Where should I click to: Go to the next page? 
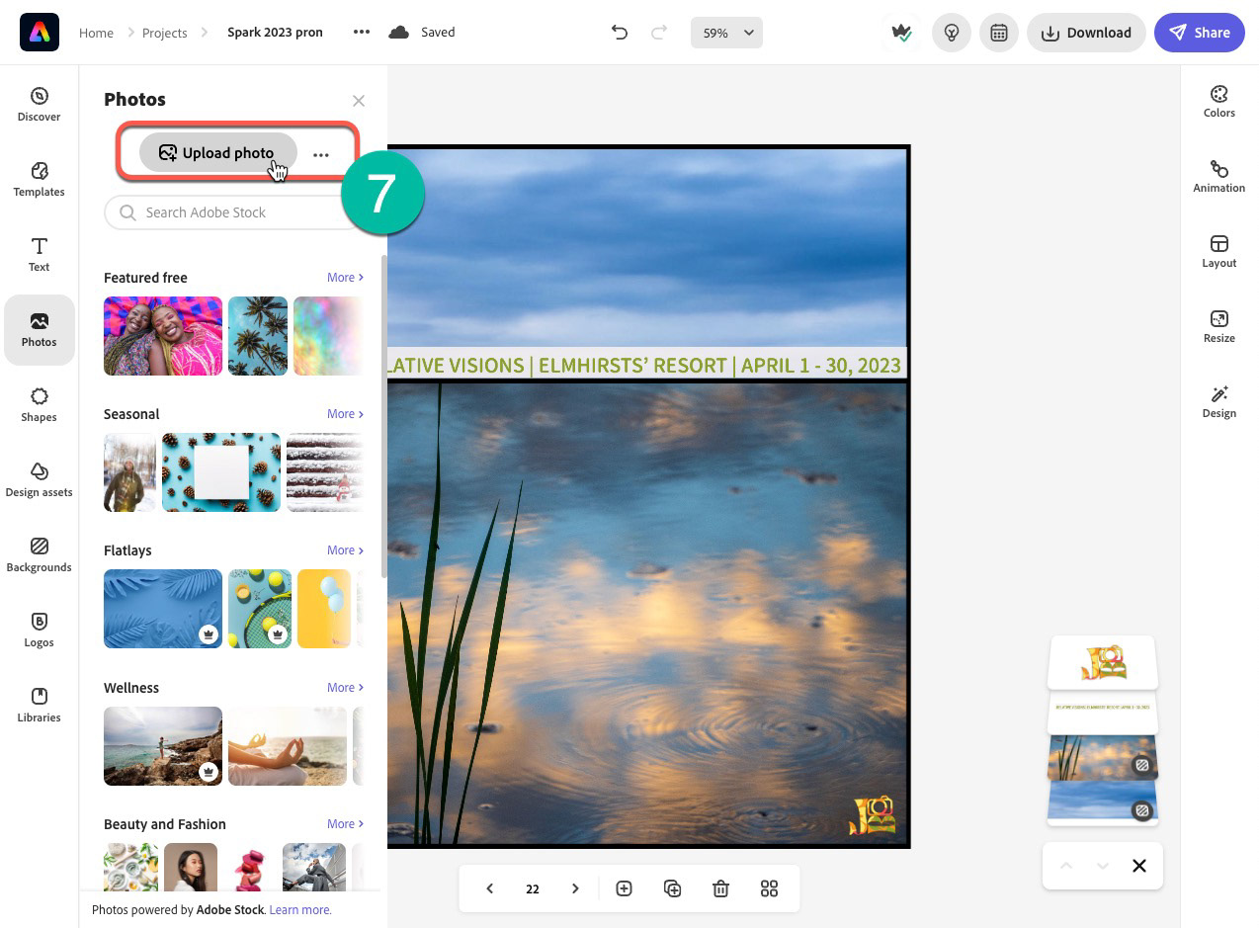point(575,888)
